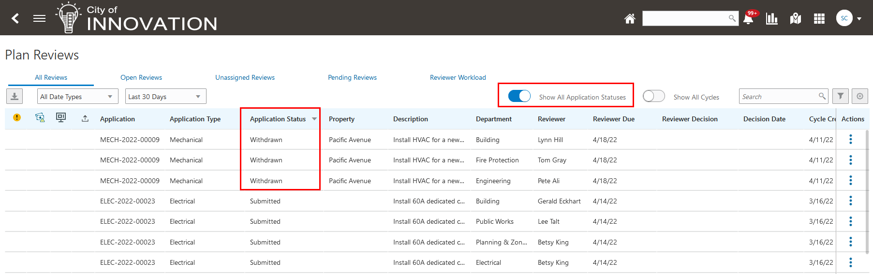Open the notifications bell
This screenshot has width=873, height=274.
click(748, 19)
